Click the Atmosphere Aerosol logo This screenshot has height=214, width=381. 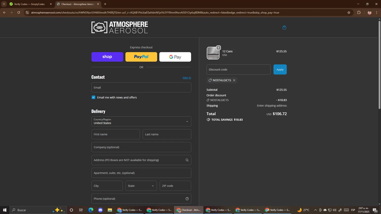pyautogui.click(x=120, y=27)
